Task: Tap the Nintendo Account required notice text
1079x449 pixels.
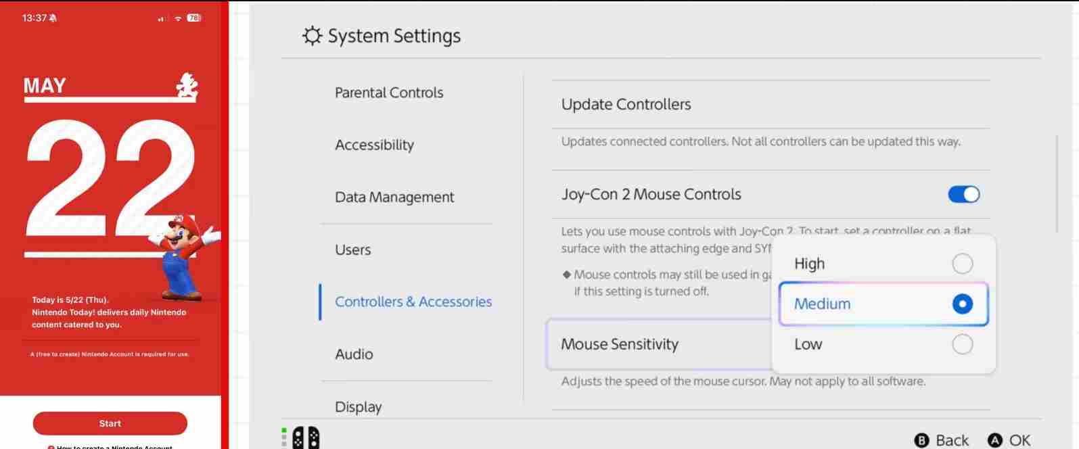Action: [110, 354]
